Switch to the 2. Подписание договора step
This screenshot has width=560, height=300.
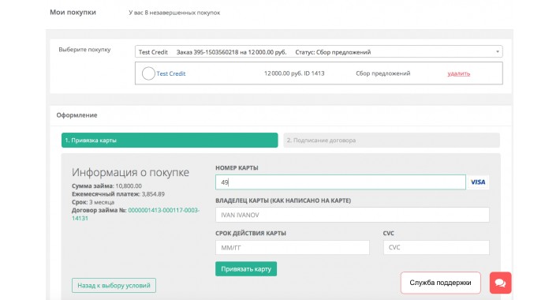[x=391, y=141]
